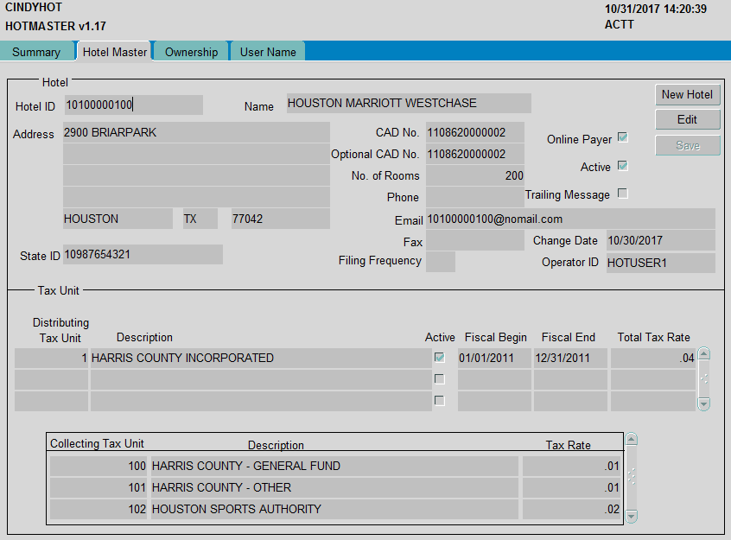This screenshot has height=540, width=731.
Task: Switch to the Summary tab
Action: coord(36,52)
